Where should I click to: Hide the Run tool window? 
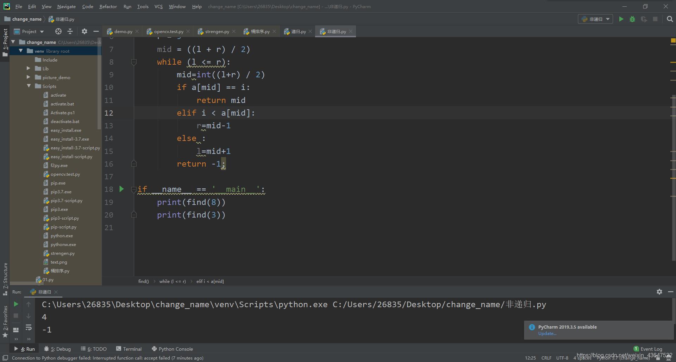(671, 292)
